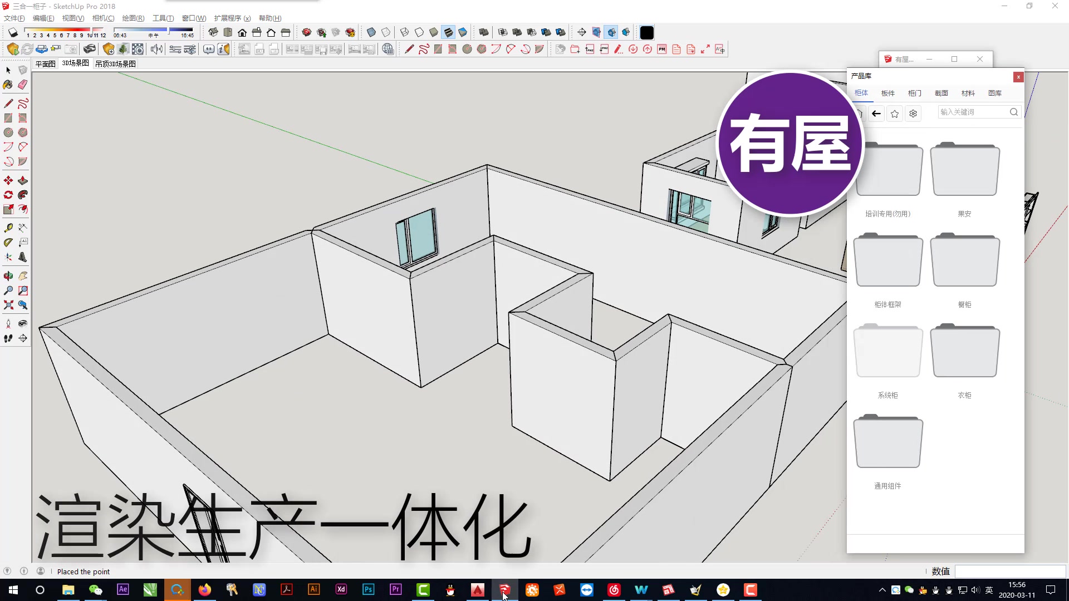1069x601 pixels.
Task: Select the Rectangle tool in left toolbar
Action: point(8,118)
